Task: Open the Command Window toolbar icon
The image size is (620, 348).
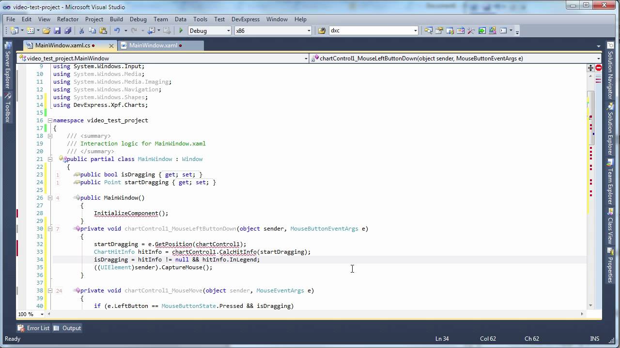Action: [503, 30]
